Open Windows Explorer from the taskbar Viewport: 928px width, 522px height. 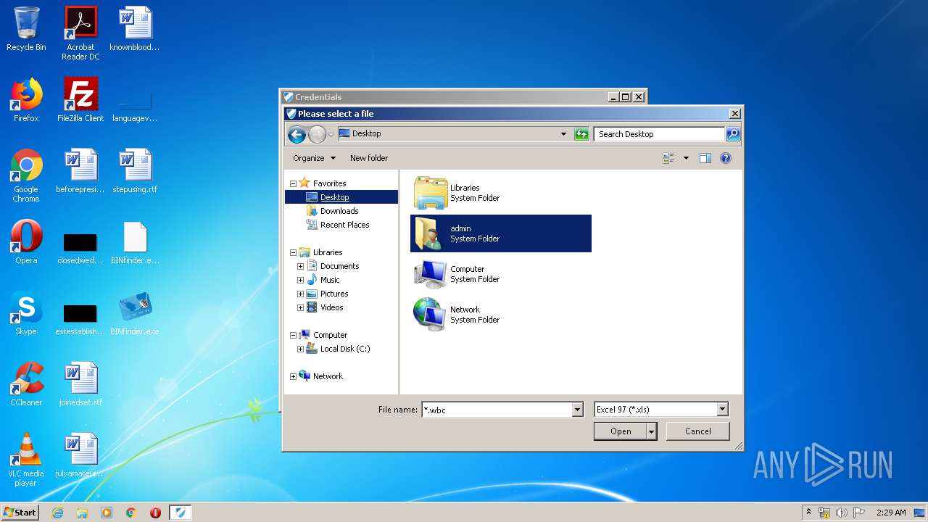tap(82, 513)
